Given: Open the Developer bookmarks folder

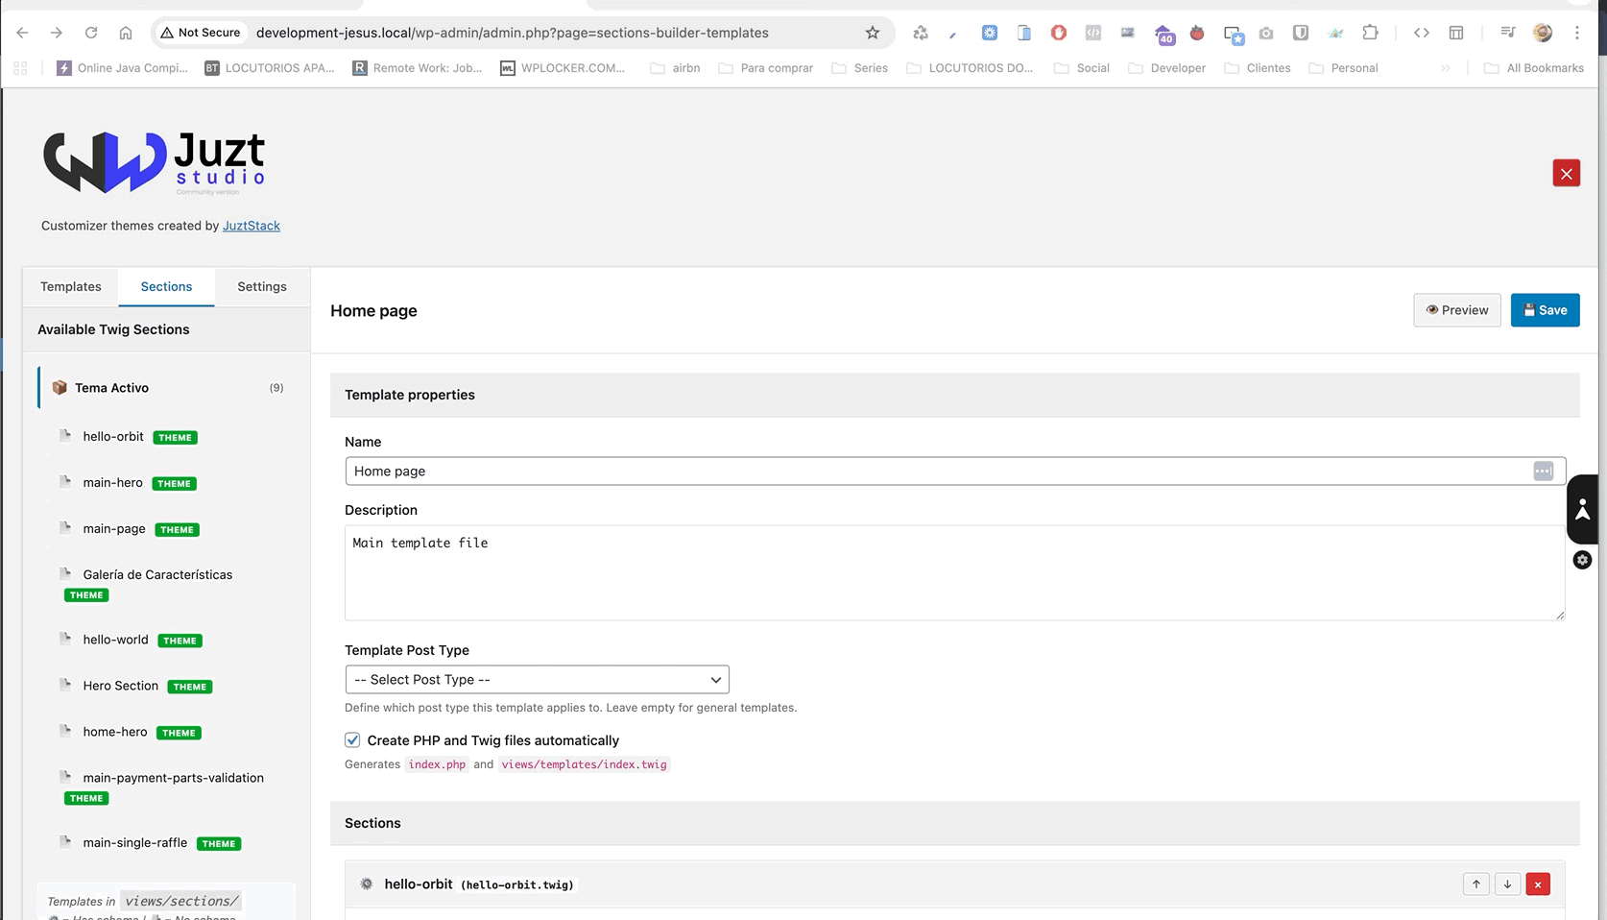Looking at the screenshot, I should (1166, 68).
